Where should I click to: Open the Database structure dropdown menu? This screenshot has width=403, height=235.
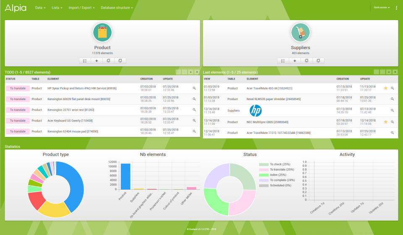[x=117, y=8]
